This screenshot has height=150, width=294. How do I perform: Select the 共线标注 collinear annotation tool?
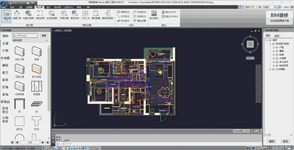coord(140,17)
